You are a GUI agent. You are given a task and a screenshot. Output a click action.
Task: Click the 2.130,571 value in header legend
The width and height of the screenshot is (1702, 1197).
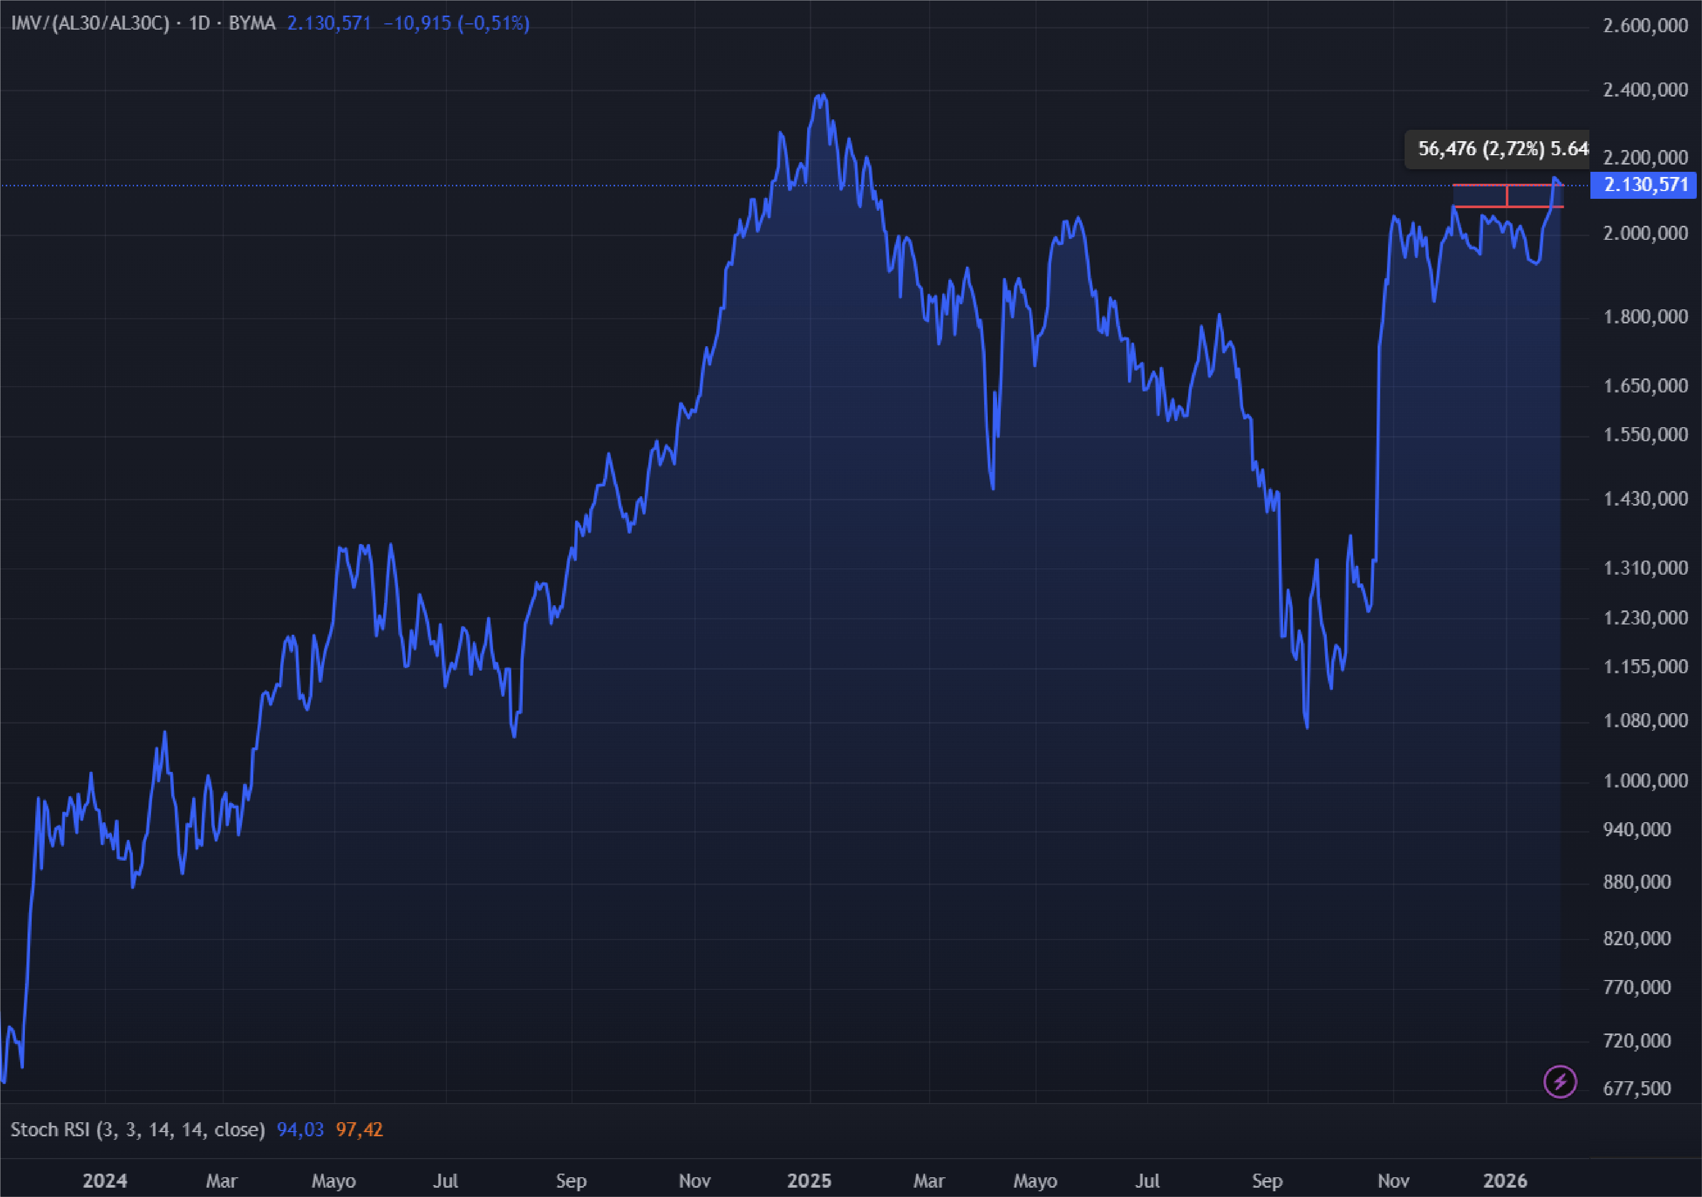[x=329, y=24]
